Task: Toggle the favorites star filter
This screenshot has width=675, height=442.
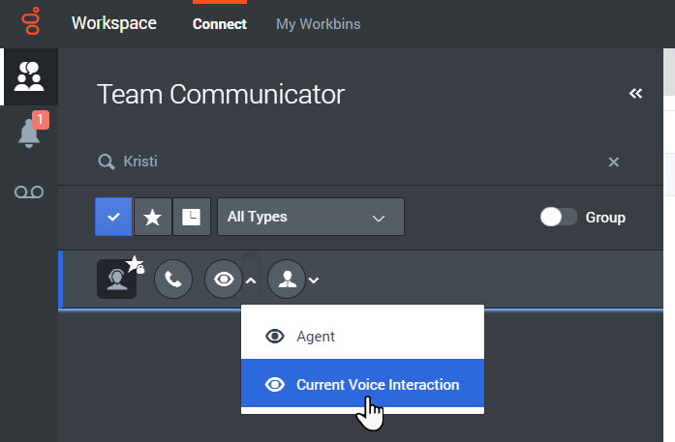Action: 153,217
